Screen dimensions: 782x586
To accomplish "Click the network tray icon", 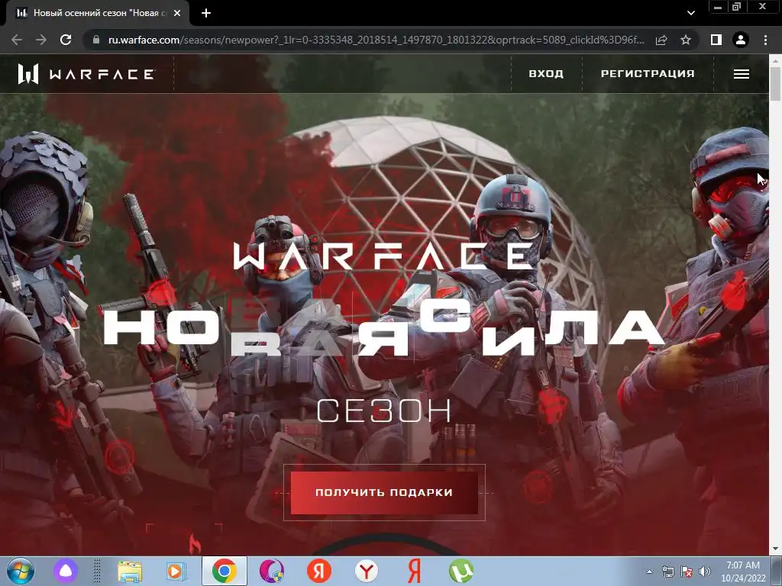I will [x=668, y=572].
